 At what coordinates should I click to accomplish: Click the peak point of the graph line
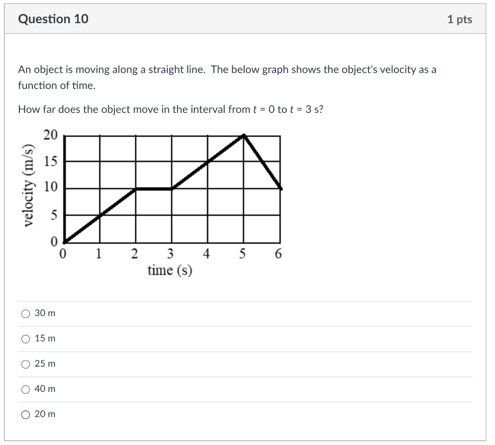(x=244, y=136)
